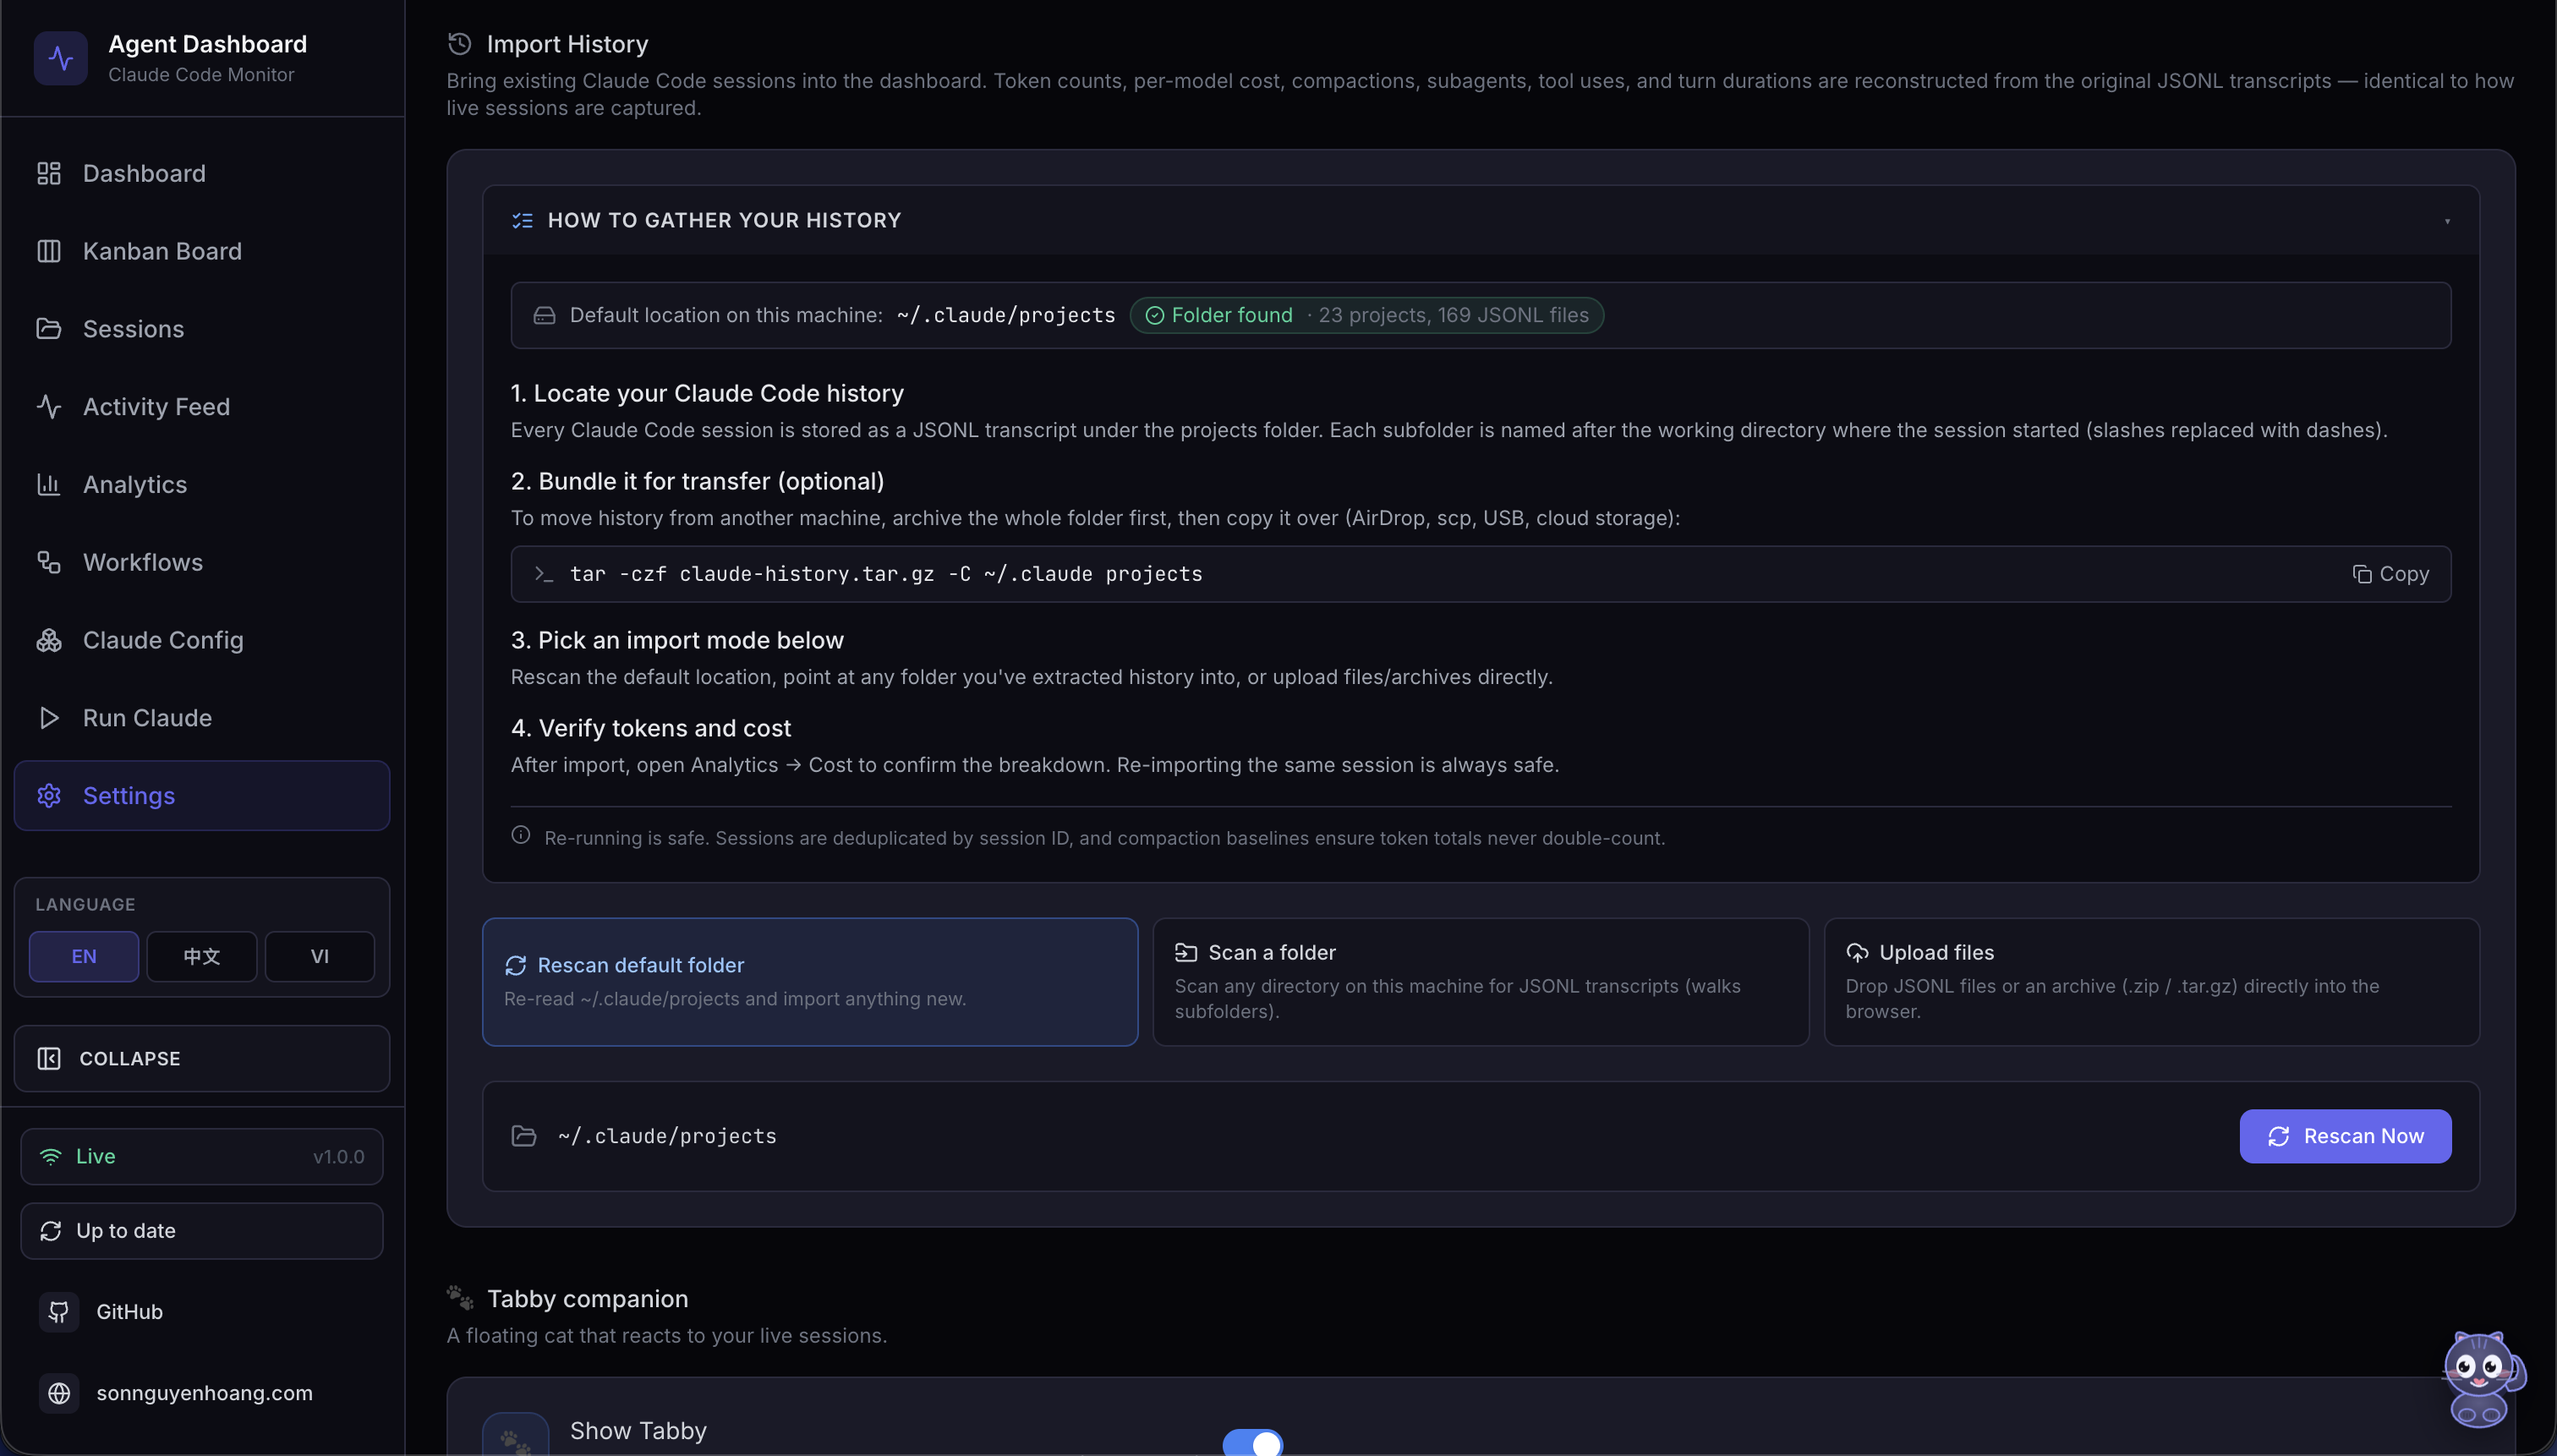Open the Dashboard page
Screen dimensions: 2557x1456
[x=202, y=173]
